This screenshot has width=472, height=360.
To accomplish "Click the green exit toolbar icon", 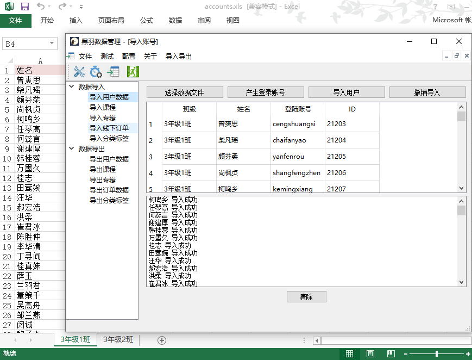I will [133, 72].
